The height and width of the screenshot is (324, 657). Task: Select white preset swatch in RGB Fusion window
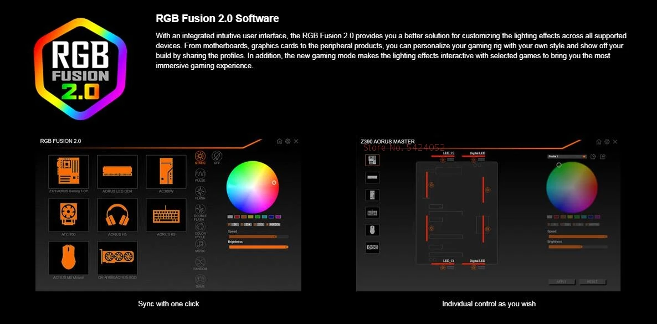click(230, 217)
